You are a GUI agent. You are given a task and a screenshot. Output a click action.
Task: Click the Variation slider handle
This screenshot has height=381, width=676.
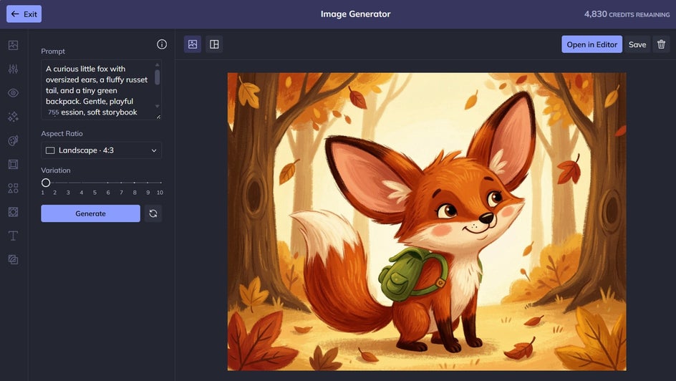tap(46, 183)
